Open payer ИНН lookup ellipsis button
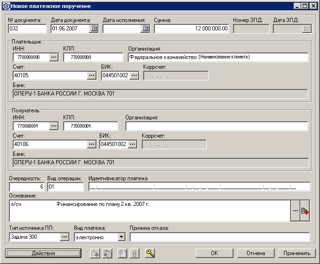Screen dimensions: 320x264 54,57
